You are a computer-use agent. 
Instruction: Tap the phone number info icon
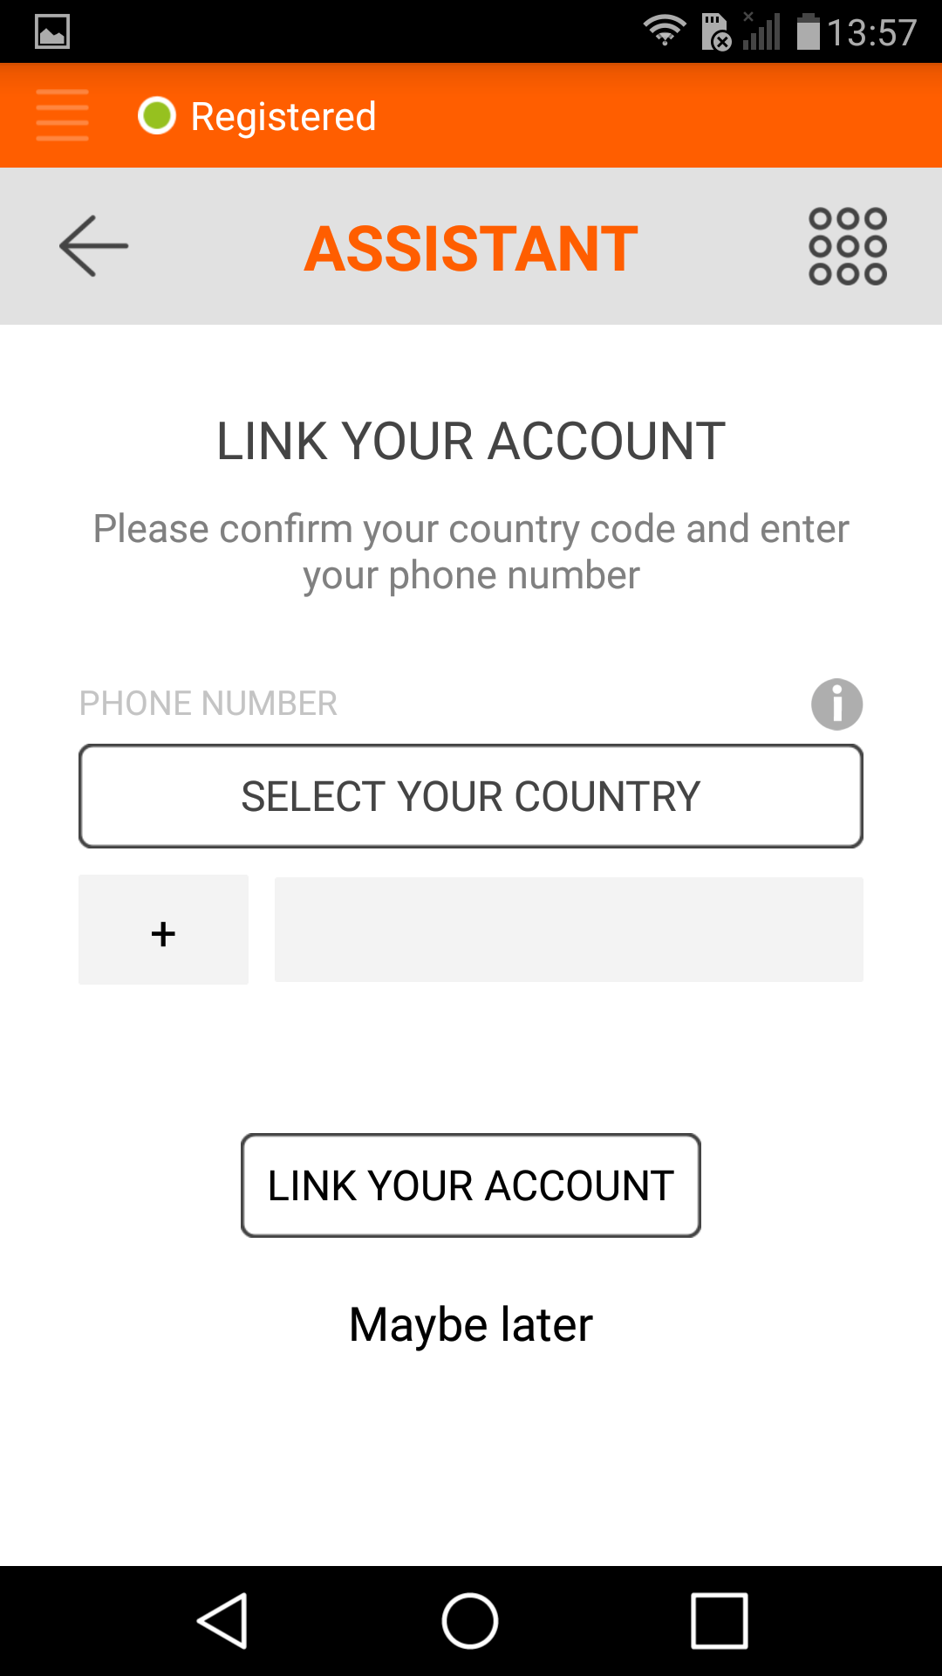coord(836,704)
